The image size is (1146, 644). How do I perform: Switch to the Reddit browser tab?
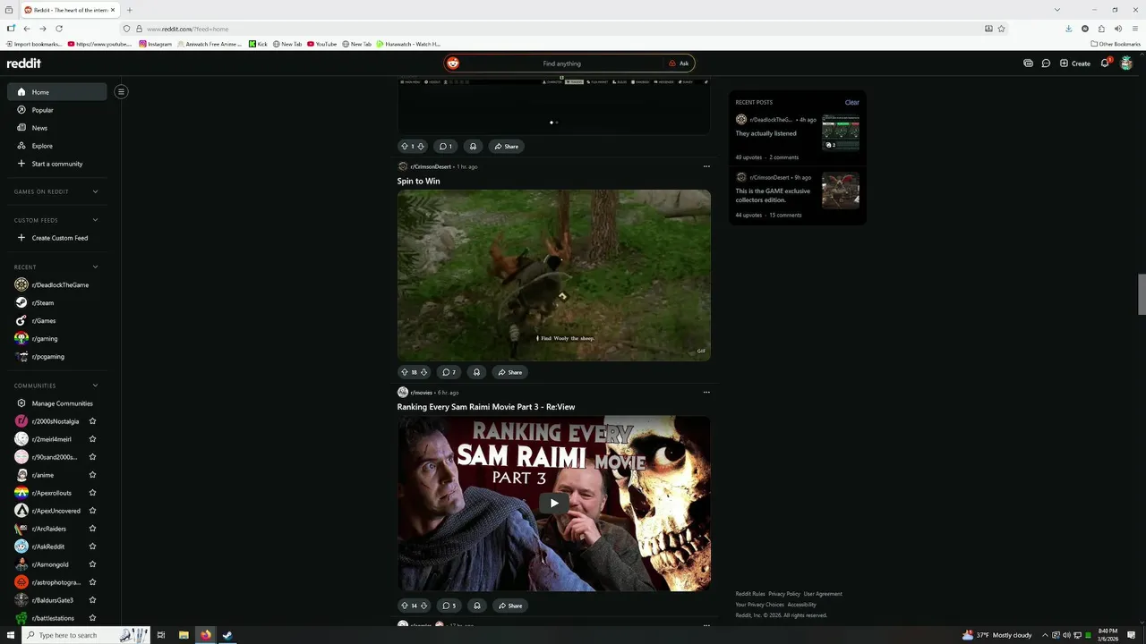tap(68, 10)
